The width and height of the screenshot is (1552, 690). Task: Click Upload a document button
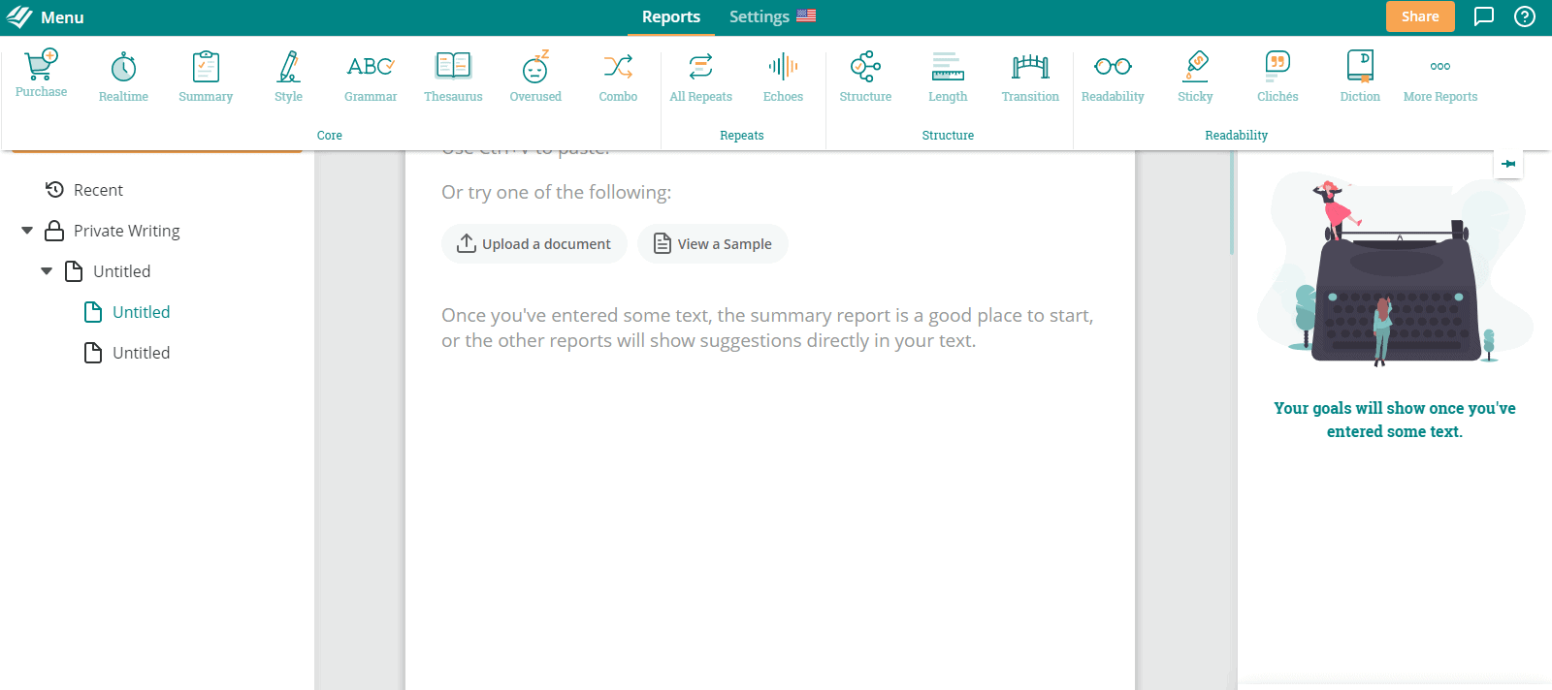tap(534, 244)
